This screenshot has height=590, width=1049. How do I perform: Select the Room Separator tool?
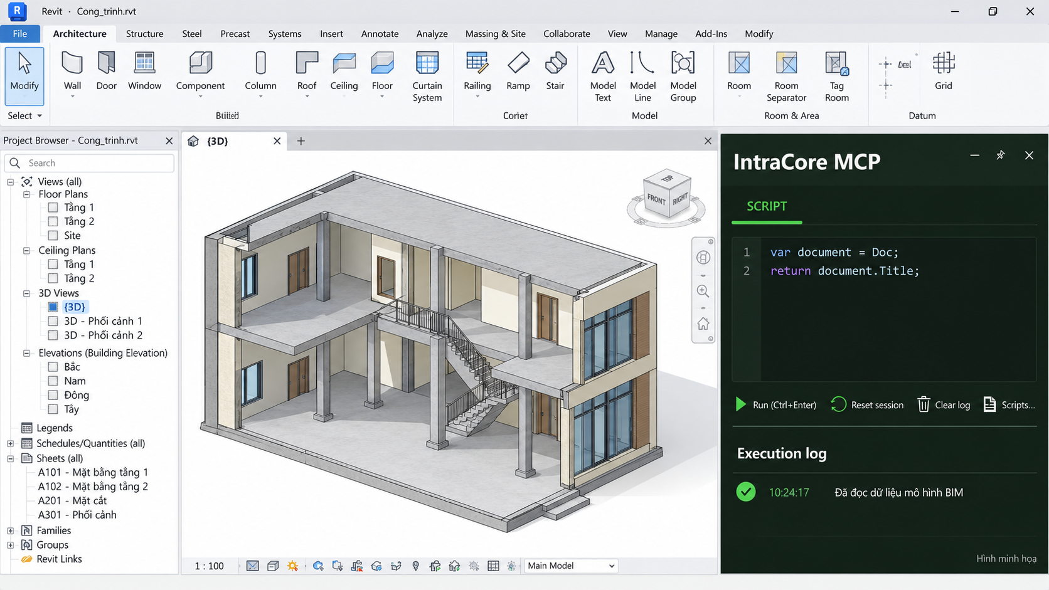(x=786, y=76)
